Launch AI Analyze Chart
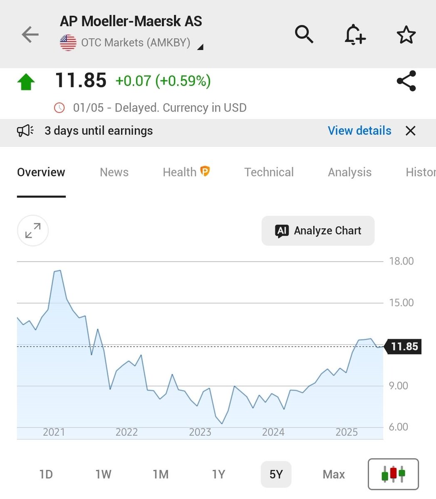This screenshot has width=436, height=499. pyautogui.click(x=318, y=231)
